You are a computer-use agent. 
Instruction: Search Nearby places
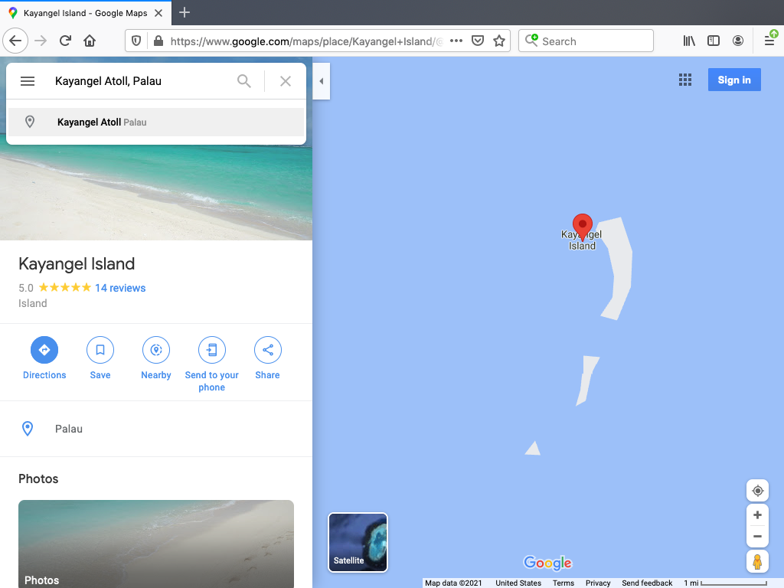156,351
